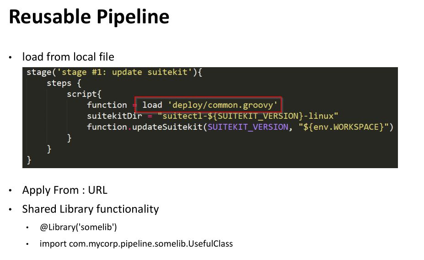
Task: Select the 'load from local file' bullet text
Action: (x=68, y=57)
